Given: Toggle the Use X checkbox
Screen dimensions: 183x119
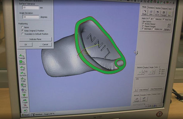Looking at the screenshot, I should [x=160, y=70].
